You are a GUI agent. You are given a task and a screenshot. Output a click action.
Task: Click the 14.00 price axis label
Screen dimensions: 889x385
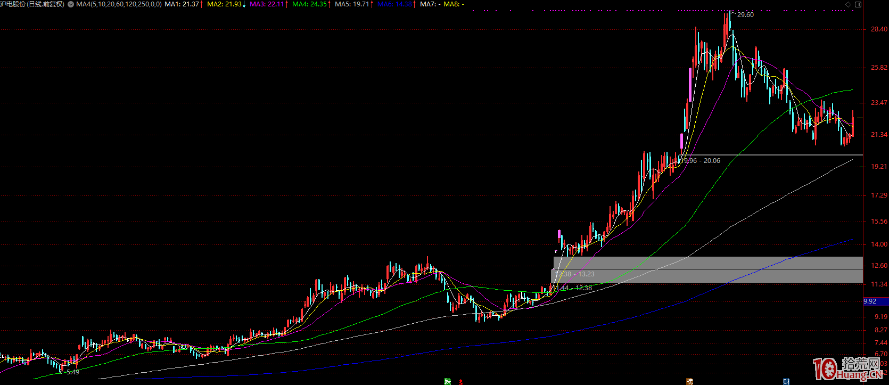879,244
